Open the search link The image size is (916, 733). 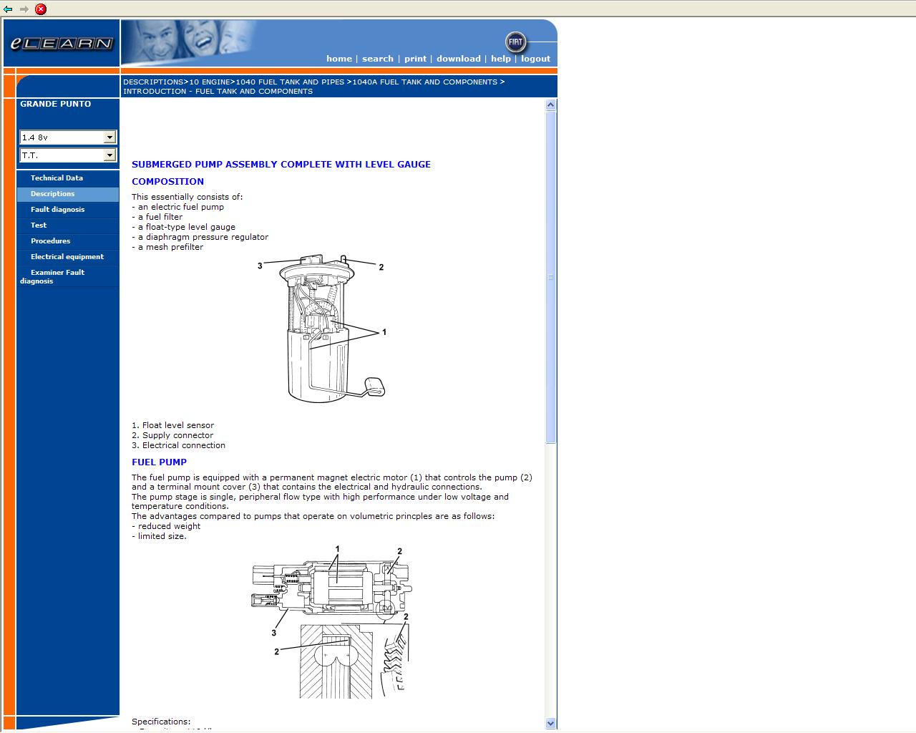[377, 59]
